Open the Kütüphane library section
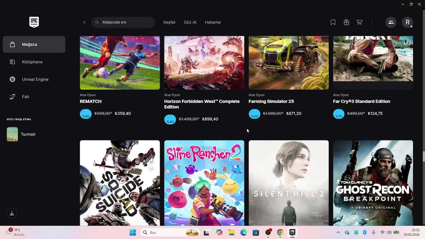 point(34,62)
